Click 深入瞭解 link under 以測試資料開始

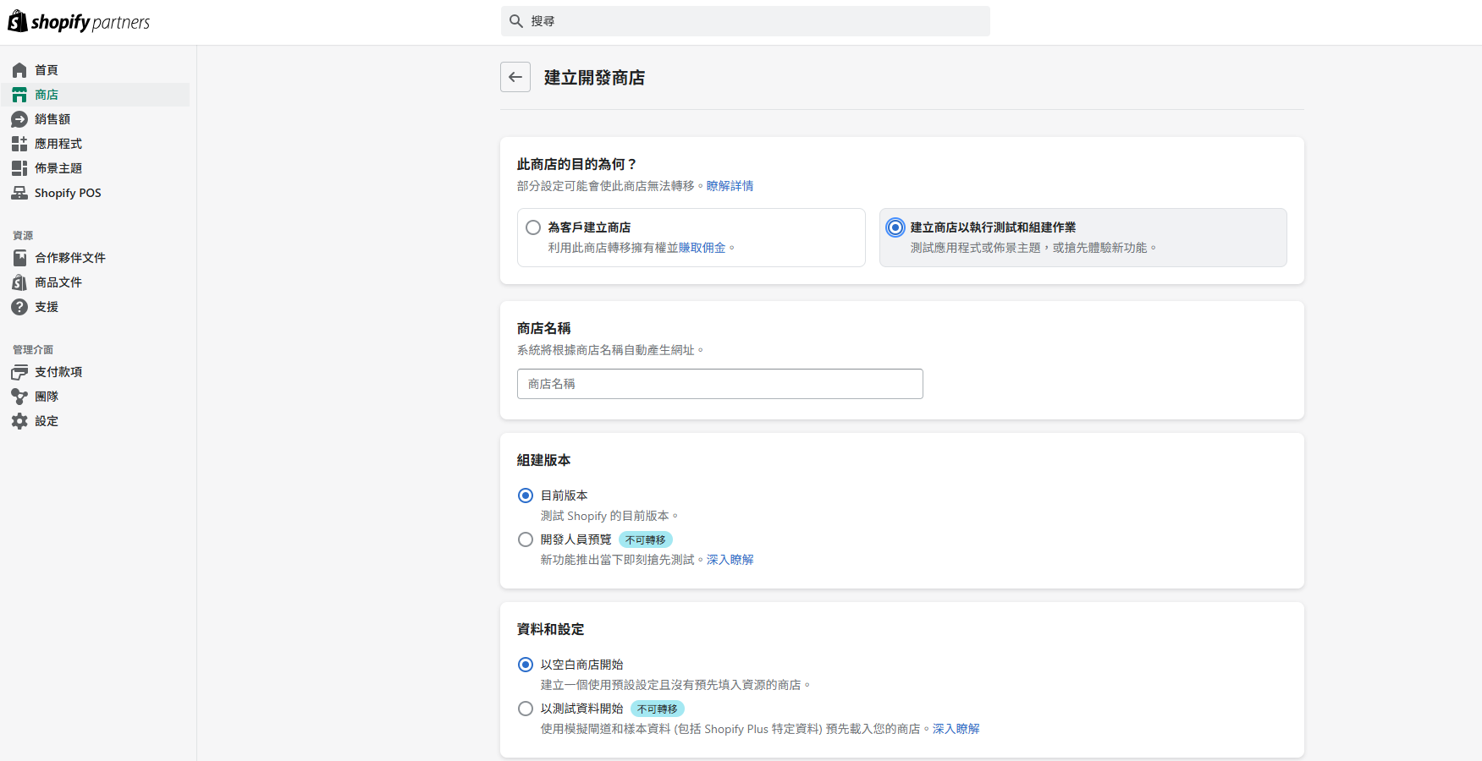[956, 729]
